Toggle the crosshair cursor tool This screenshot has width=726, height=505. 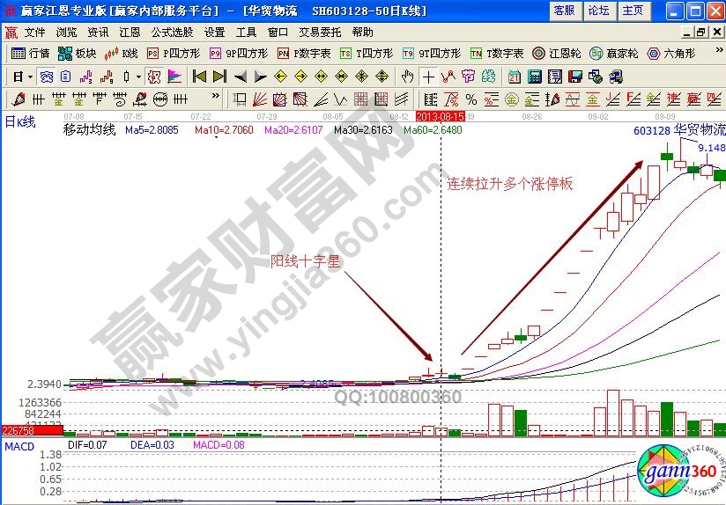tap(428, 76)
